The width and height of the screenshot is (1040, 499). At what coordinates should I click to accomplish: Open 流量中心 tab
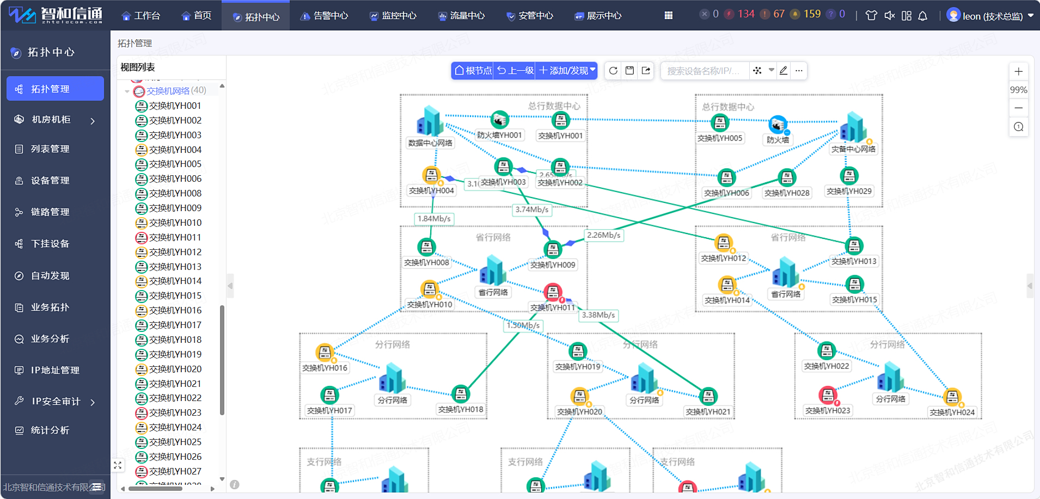pos(462,16)
